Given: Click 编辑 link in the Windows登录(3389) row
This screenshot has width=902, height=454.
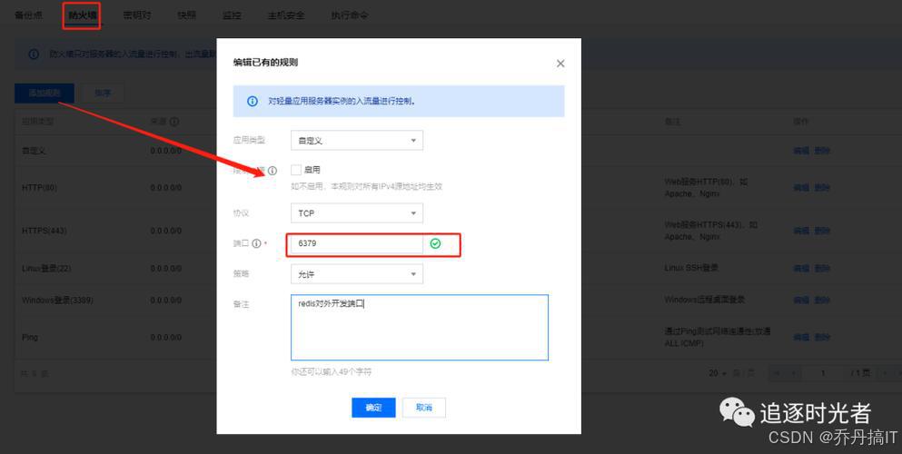Looking at the screenshot, I should (801, 300).
